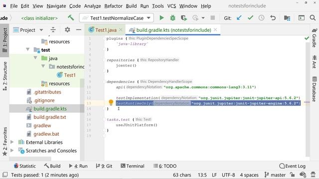
Task: Open the 9: Git tool window
Action: [104, 166]
